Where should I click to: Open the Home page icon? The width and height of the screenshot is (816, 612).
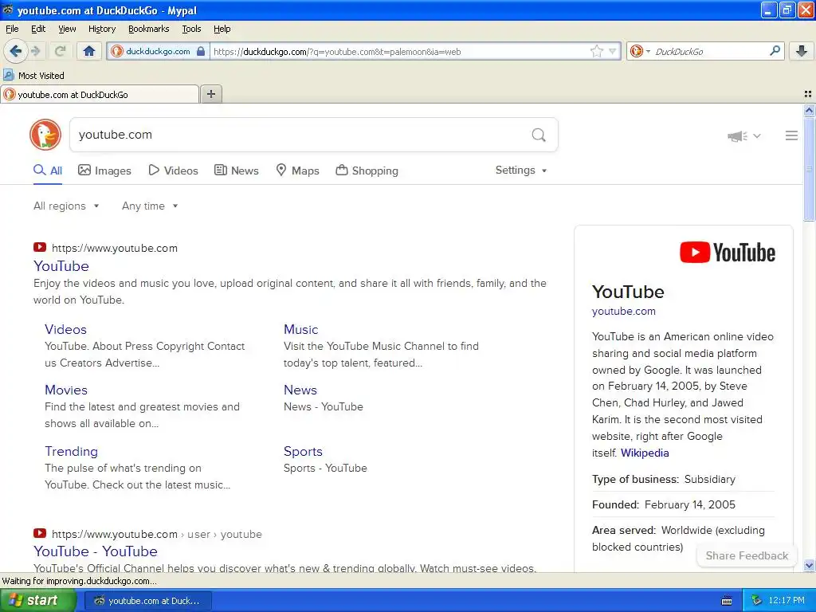pos(89,51)
